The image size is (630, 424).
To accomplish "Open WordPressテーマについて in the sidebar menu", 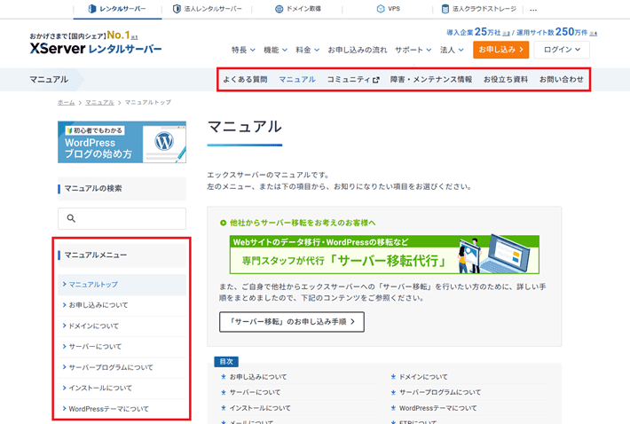I will point(122,409).
